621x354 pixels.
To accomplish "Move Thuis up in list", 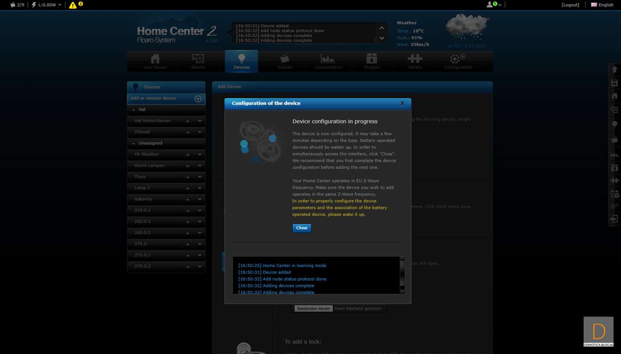I will (x=188, y=177).
